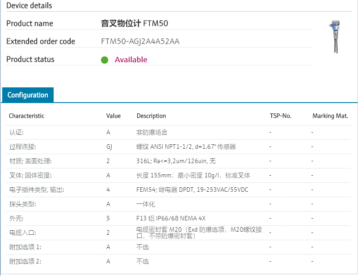Select the 认证 characteristic row
The height and width of the screenshot is (276, 358).
point(16,133)
